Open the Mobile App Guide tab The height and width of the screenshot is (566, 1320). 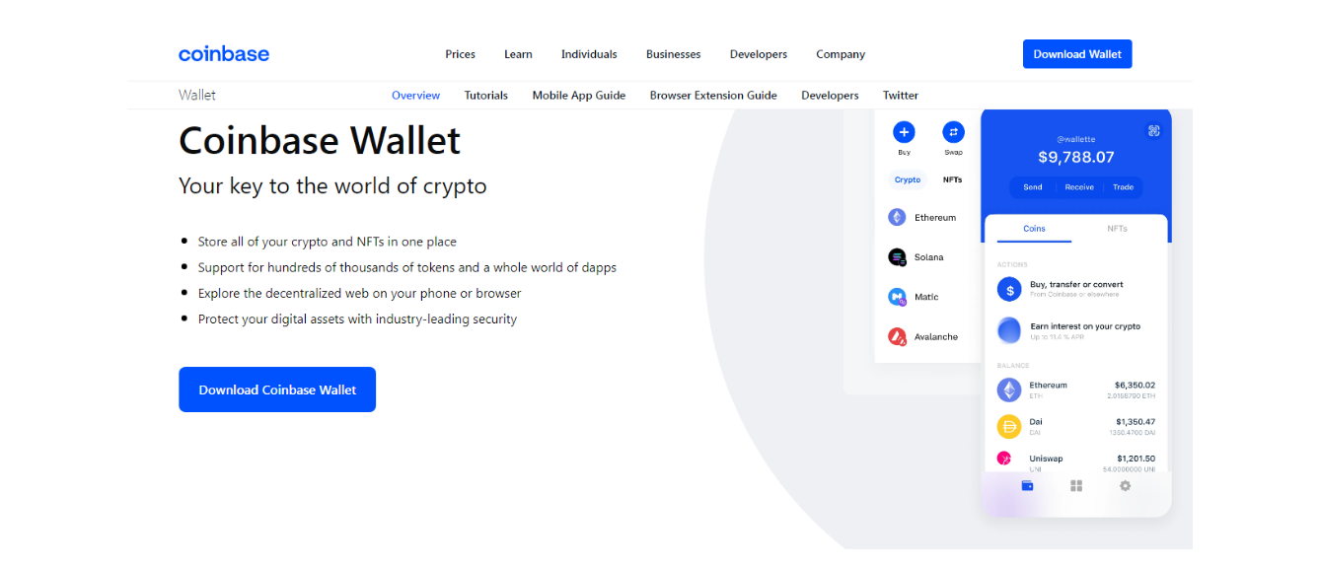(x=579, y=96)
